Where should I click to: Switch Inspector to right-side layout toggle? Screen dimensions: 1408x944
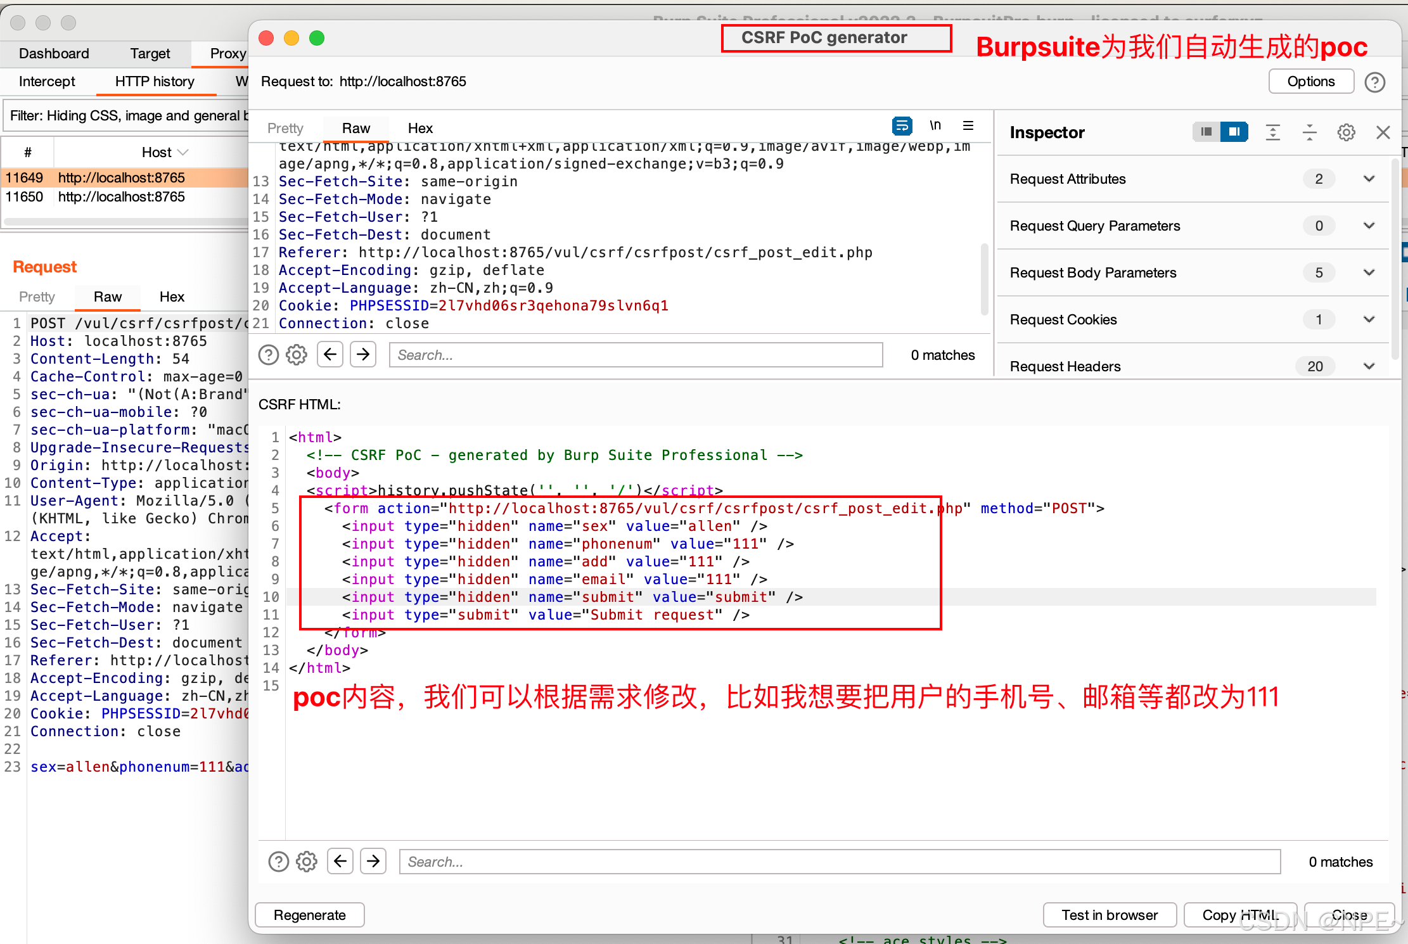click(1234, 132)
